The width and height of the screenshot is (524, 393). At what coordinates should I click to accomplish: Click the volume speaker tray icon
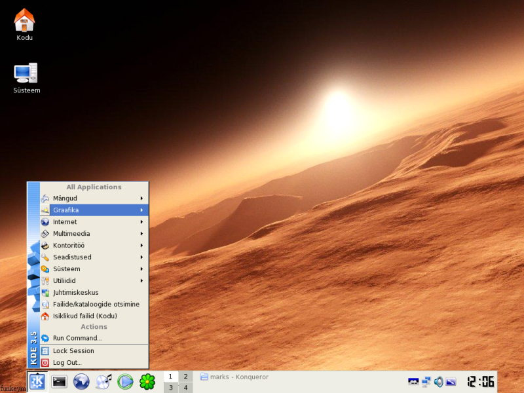438,382
